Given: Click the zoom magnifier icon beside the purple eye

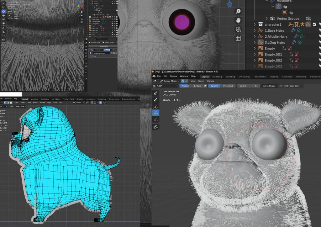Looking at the screenshot, I should coord(238,11).
